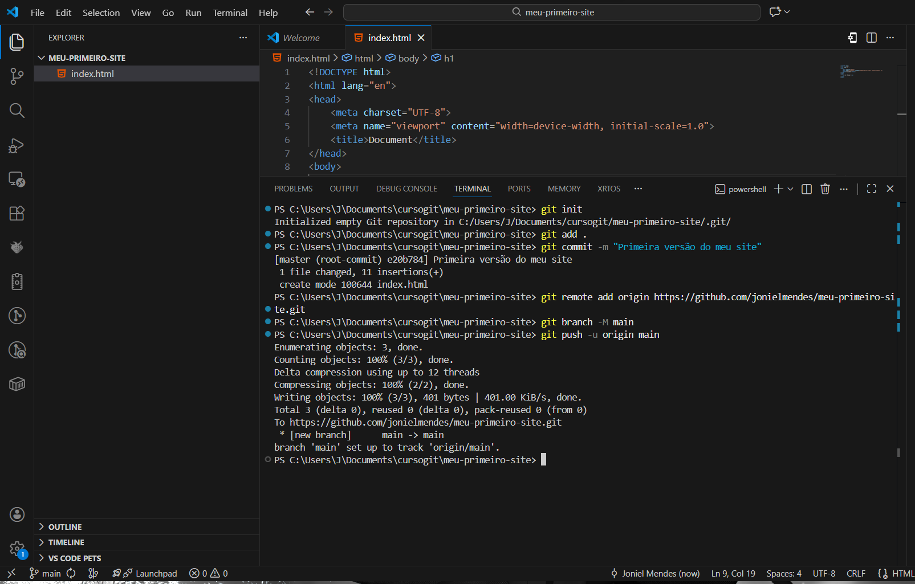
Task: Open the Accounts icon in activity bar
Action: click(17, 514)
